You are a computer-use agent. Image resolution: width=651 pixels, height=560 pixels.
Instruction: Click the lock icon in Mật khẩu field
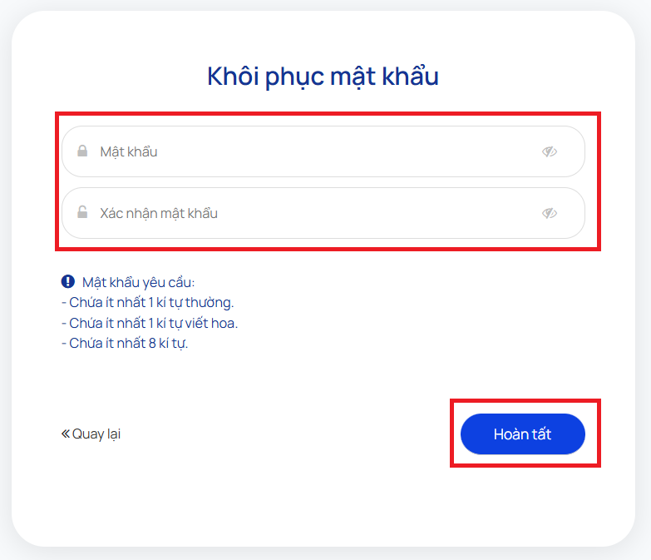pyautogui.click(x=82, y=151)
